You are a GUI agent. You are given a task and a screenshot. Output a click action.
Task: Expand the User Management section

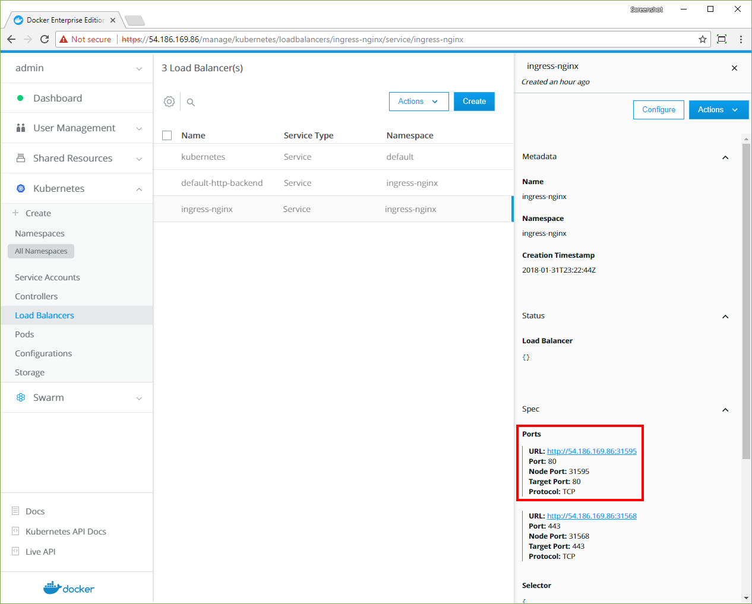tap(139, 129)
